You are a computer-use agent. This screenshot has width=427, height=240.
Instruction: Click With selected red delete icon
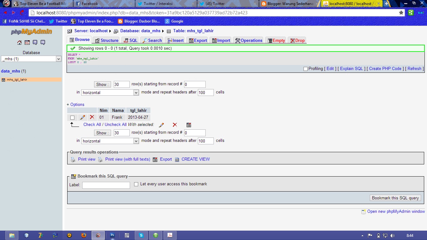click(x=175, y=125)
